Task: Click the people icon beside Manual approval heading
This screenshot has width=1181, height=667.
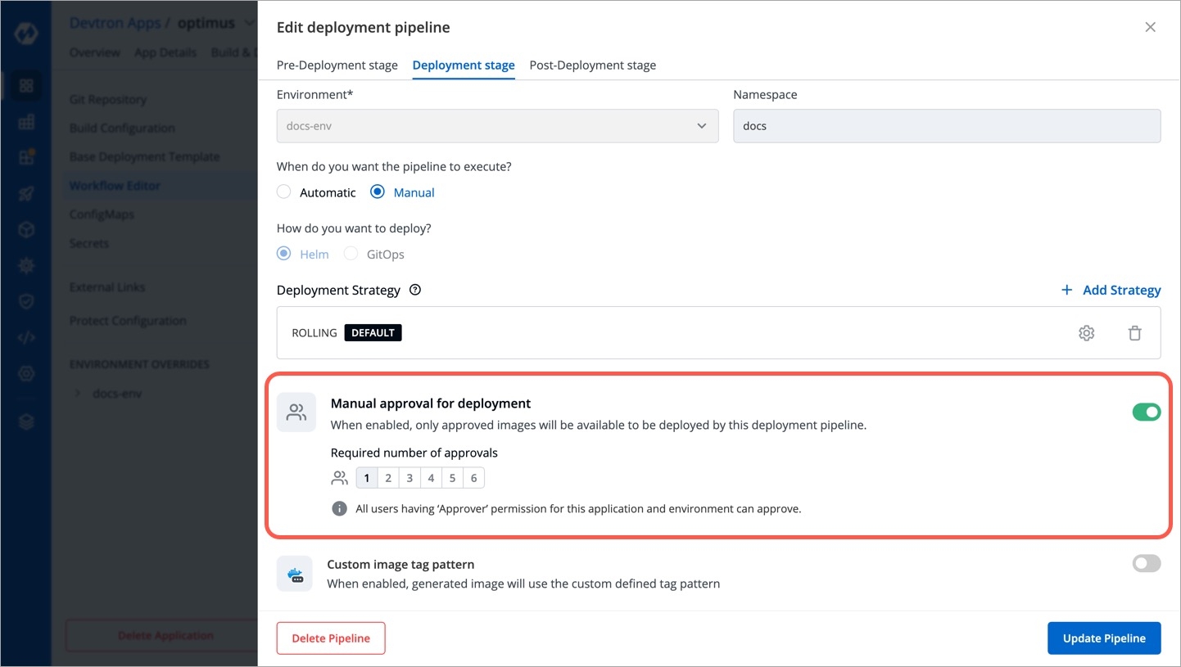Action: 296,412
